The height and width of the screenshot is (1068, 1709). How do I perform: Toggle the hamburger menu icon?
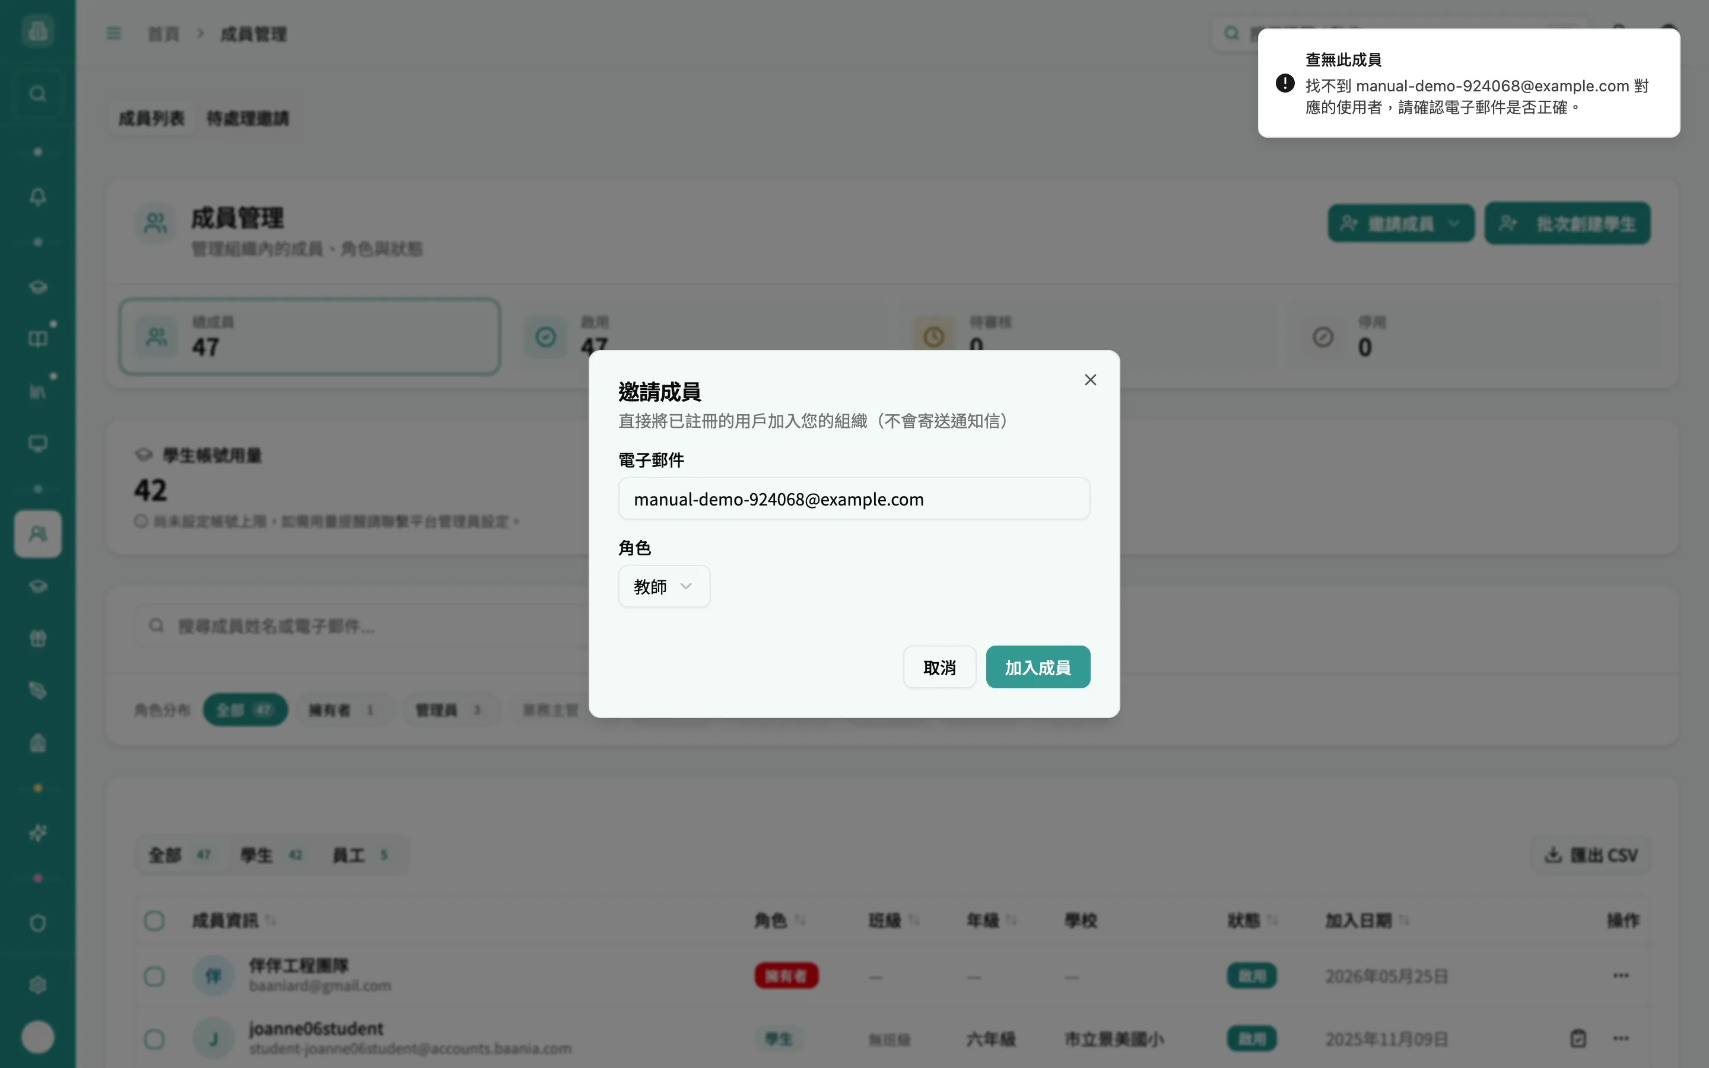[x=114, y=33]
